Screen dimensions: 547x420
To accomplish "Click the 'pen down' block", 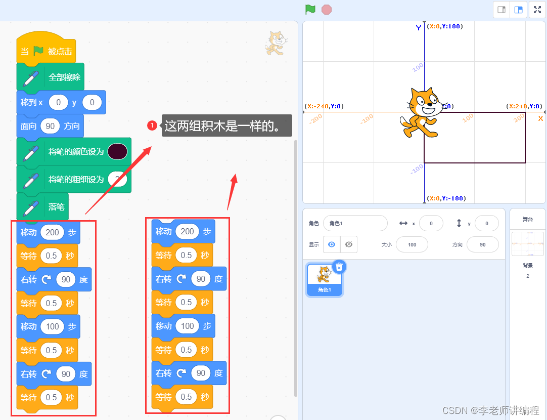I will coord(42,206).
